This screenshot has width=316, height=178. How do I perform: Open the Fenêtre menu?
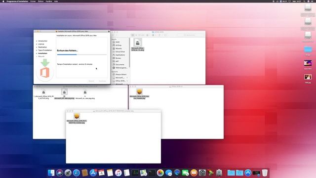(49, 1)
